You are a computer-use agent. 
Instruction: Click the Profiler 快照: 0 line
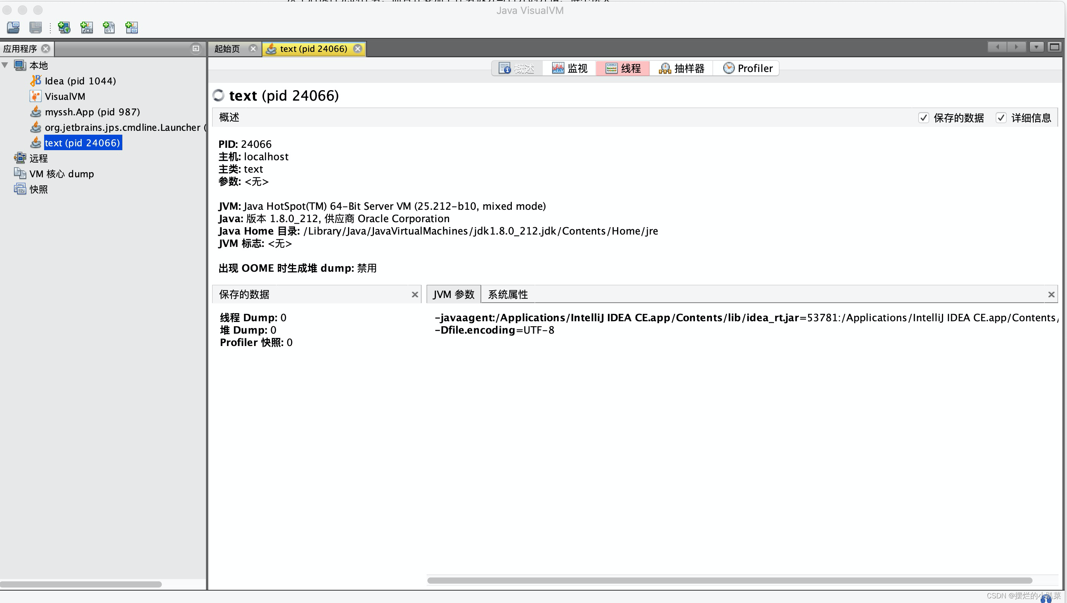(x=256, y=343)
